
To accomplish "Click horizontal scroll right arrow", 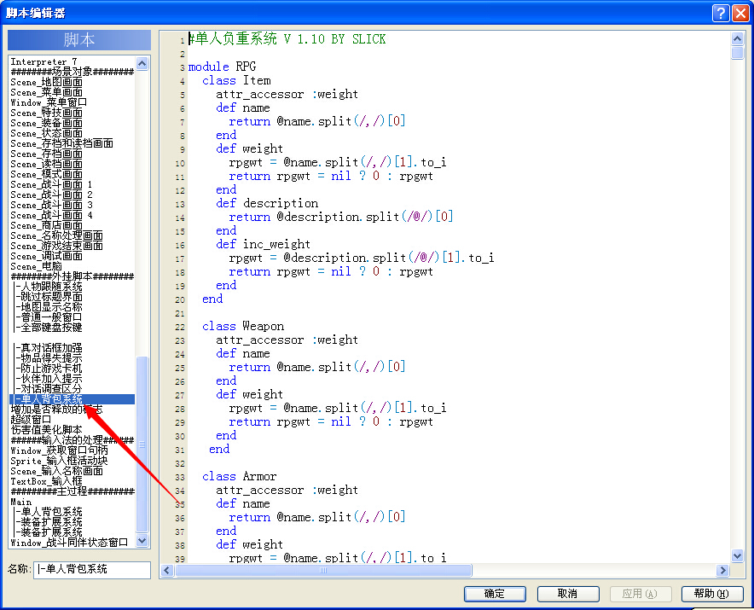I will click(x=722, y=571).
